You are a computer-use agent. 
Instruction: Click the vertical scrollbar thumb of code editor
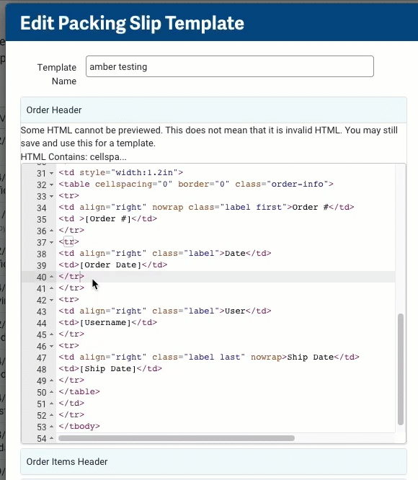(400, 369)
